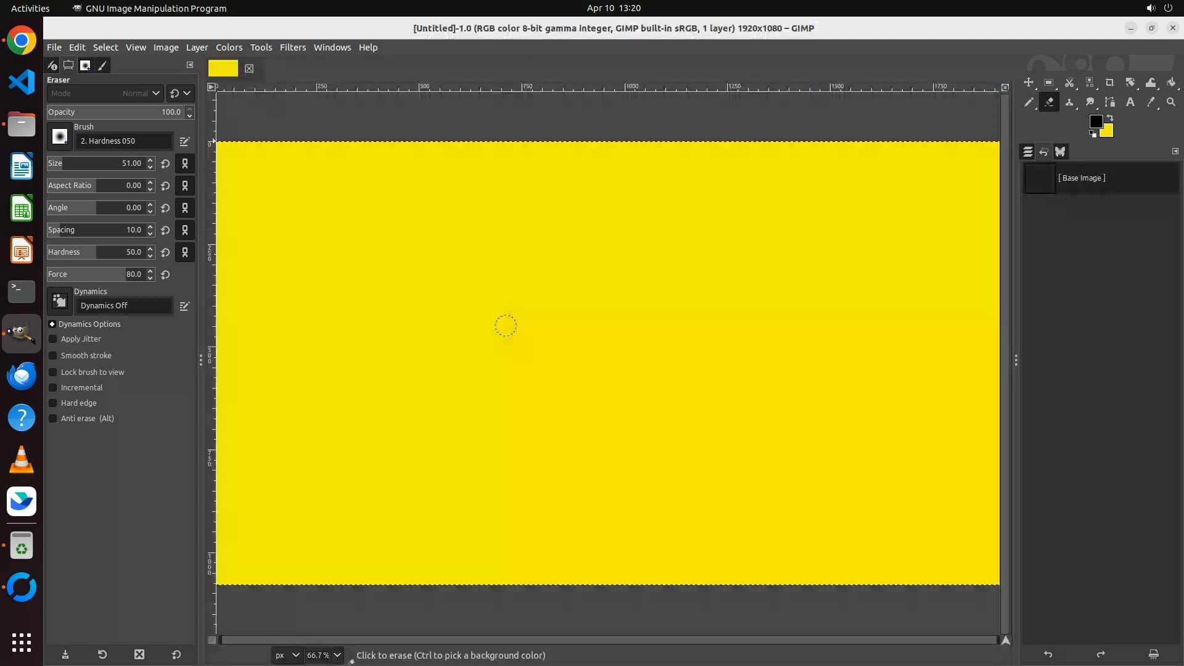1184x666 pixels.
Task: Check the Hard edge option
Action: point(53,403)
